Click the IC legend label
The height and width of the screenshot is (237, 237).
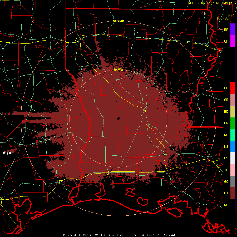(226, 170)
